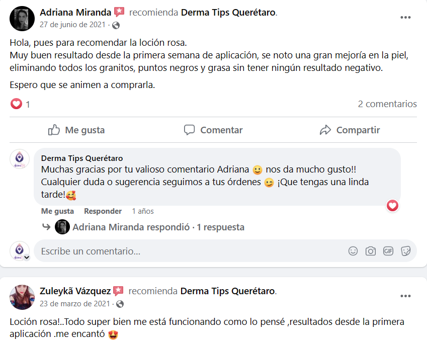Click the heart reaction on Derma Tips comment

[393, 205]
